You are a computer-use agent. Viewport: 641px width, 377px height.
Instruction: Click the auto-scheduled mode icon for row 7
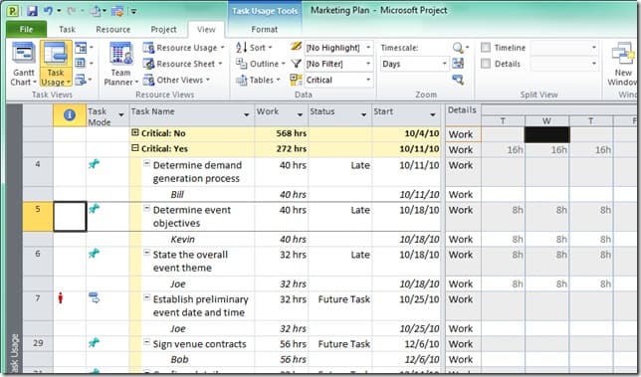[x=94, y=298]
